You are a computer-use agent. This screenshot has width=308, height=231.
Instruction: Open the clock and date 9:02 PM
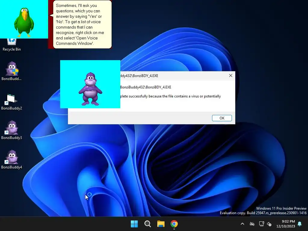click(286, 224)
